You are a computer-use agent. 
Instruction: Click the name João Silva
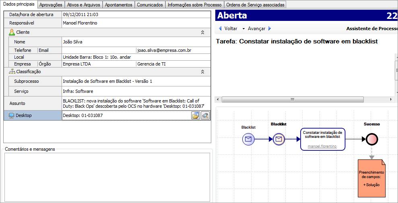(72, 42)
